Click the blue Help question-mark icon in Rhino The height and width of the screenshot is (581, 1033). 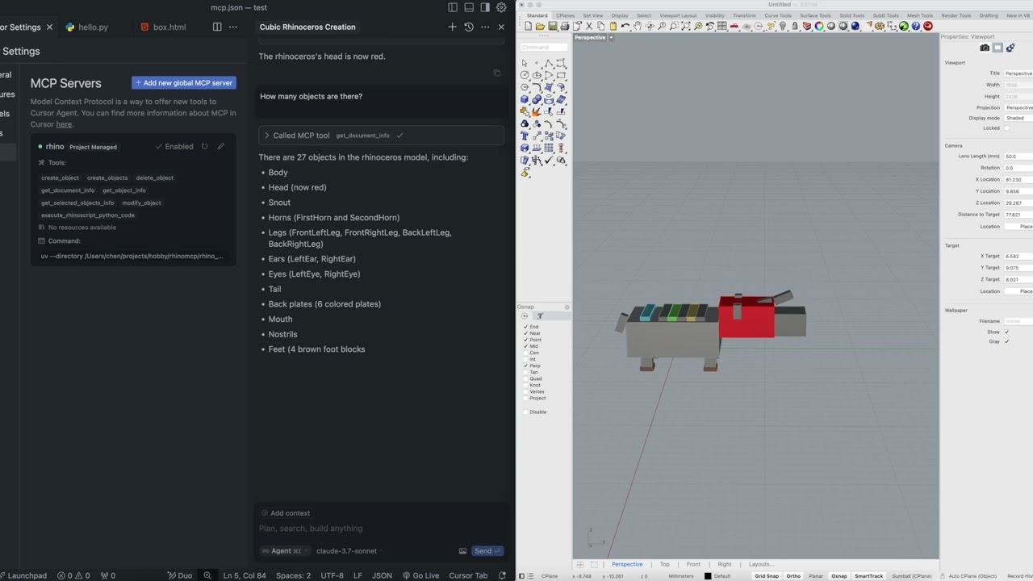pos(915,27)
